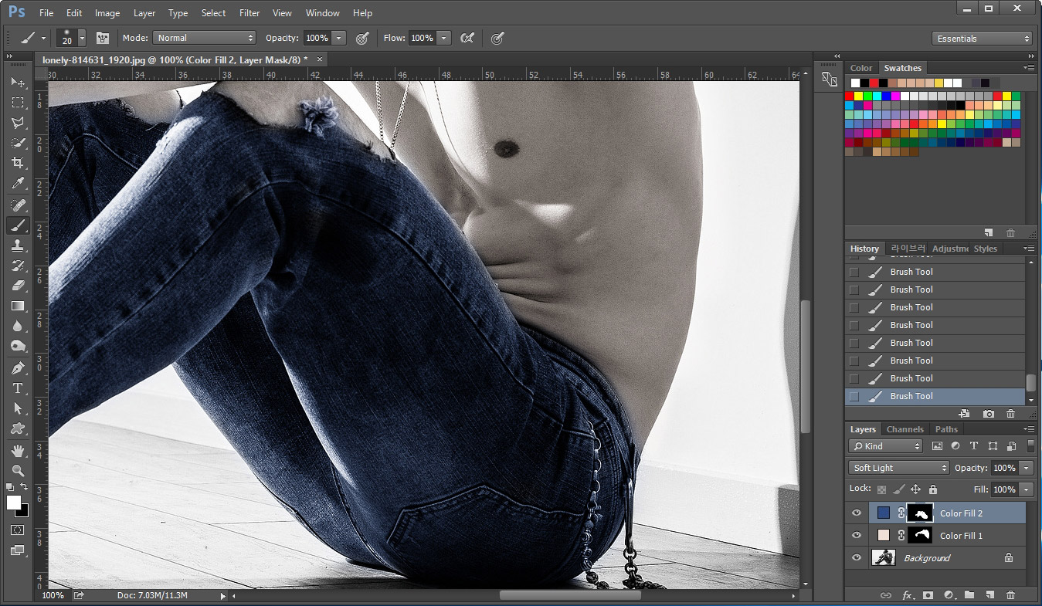Select the Blur tool
The height and width of the screenshot is (606, 1042).
[18, 326]
